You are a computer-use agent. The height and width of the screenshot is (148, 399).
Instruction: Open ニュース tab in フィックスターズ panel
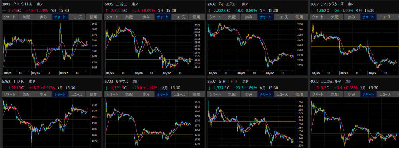pyautogui.click(x=386, y=17)
